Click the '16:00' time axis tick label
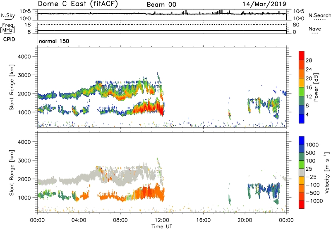Screen dimensions: 331x229 (203, 220)
